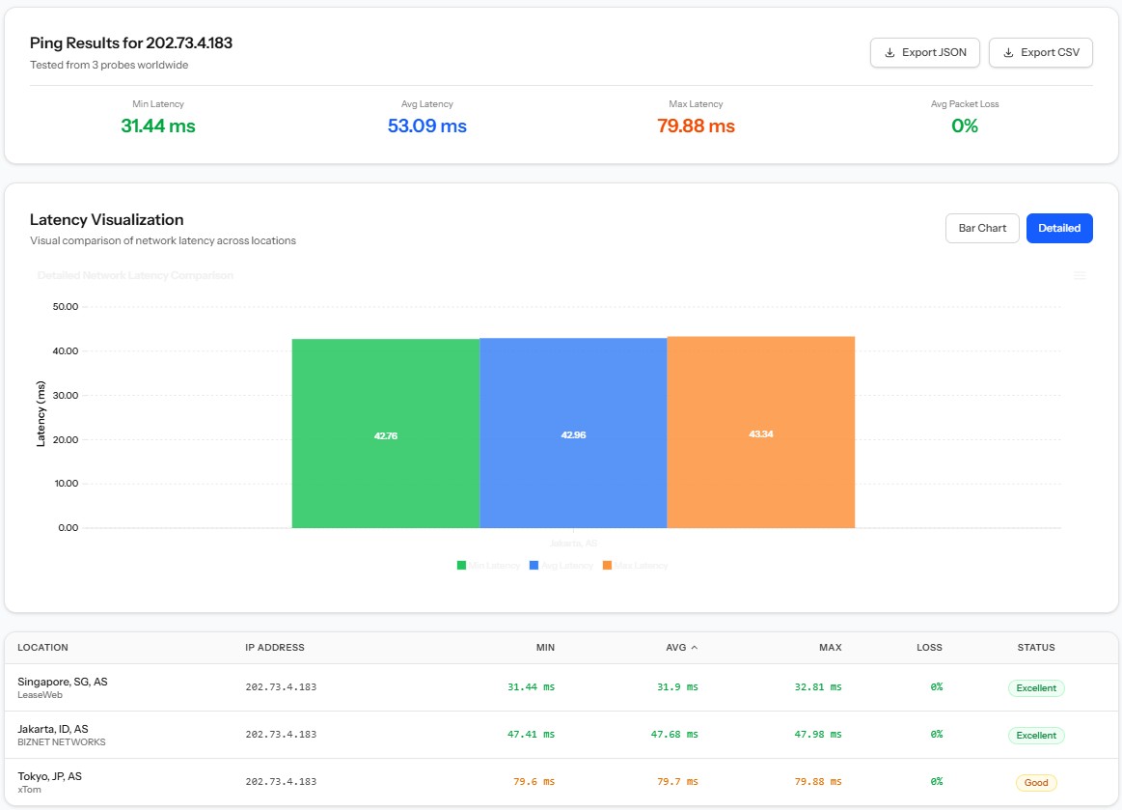Toggle the AVG sort arrow icon
The image size is (1122, 810).
point(694,648)
